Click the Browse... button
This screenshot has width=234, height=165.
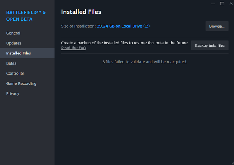pos(217,26)
